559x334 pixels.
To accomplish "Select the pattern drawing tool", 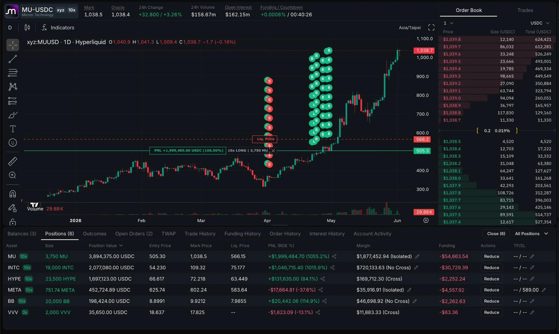I will click(x=13, y=87).
